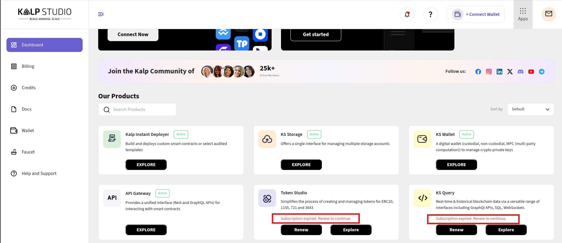This screenshot has height=243, width=562.
Task: Open Kalp's LinkedIn icon
Action: pos(499,72)
